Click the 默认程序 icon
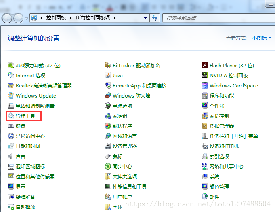275x212 pixels. pos(108,126)
